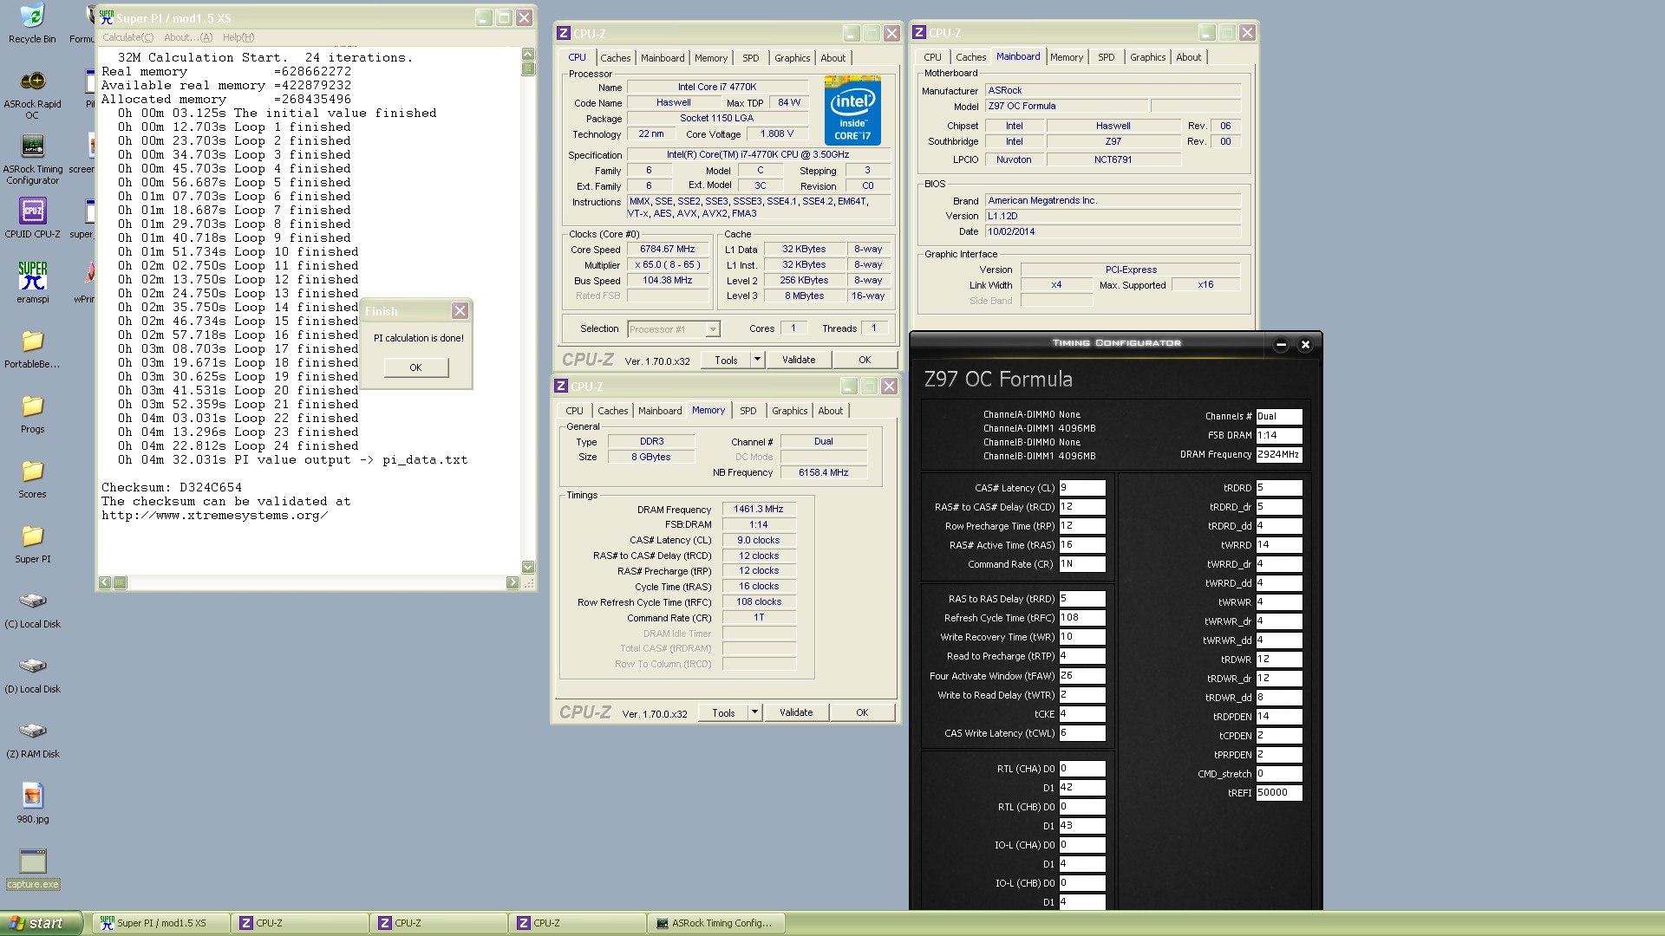1665x936 pixels.
Task: Click DRAM Frequency value 1461.3 MHz
Action: pyautogui.click(x=759, y=510)
